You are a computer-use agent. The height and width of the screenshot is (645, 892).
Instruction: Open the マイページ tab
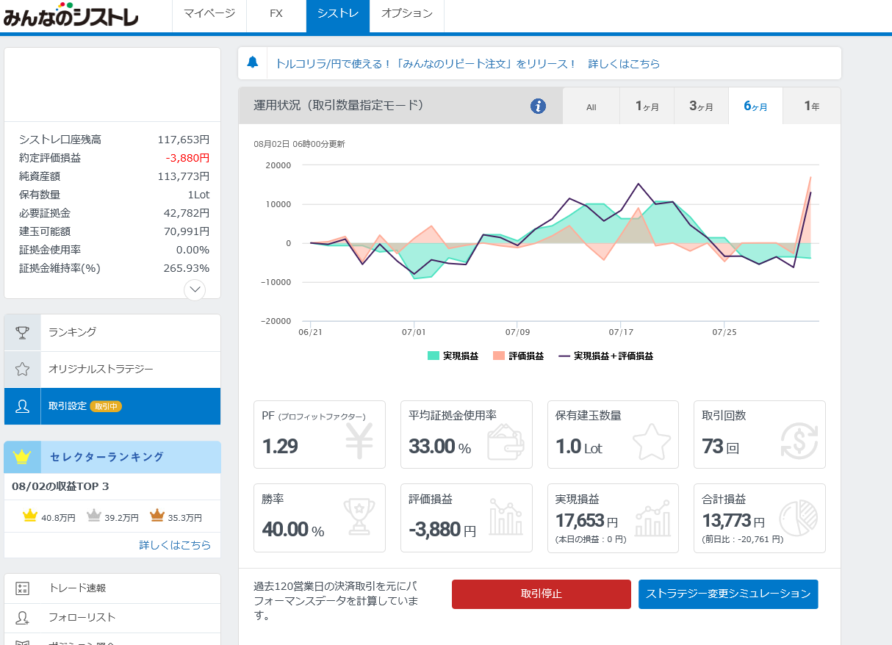click(x=209, y=14)
